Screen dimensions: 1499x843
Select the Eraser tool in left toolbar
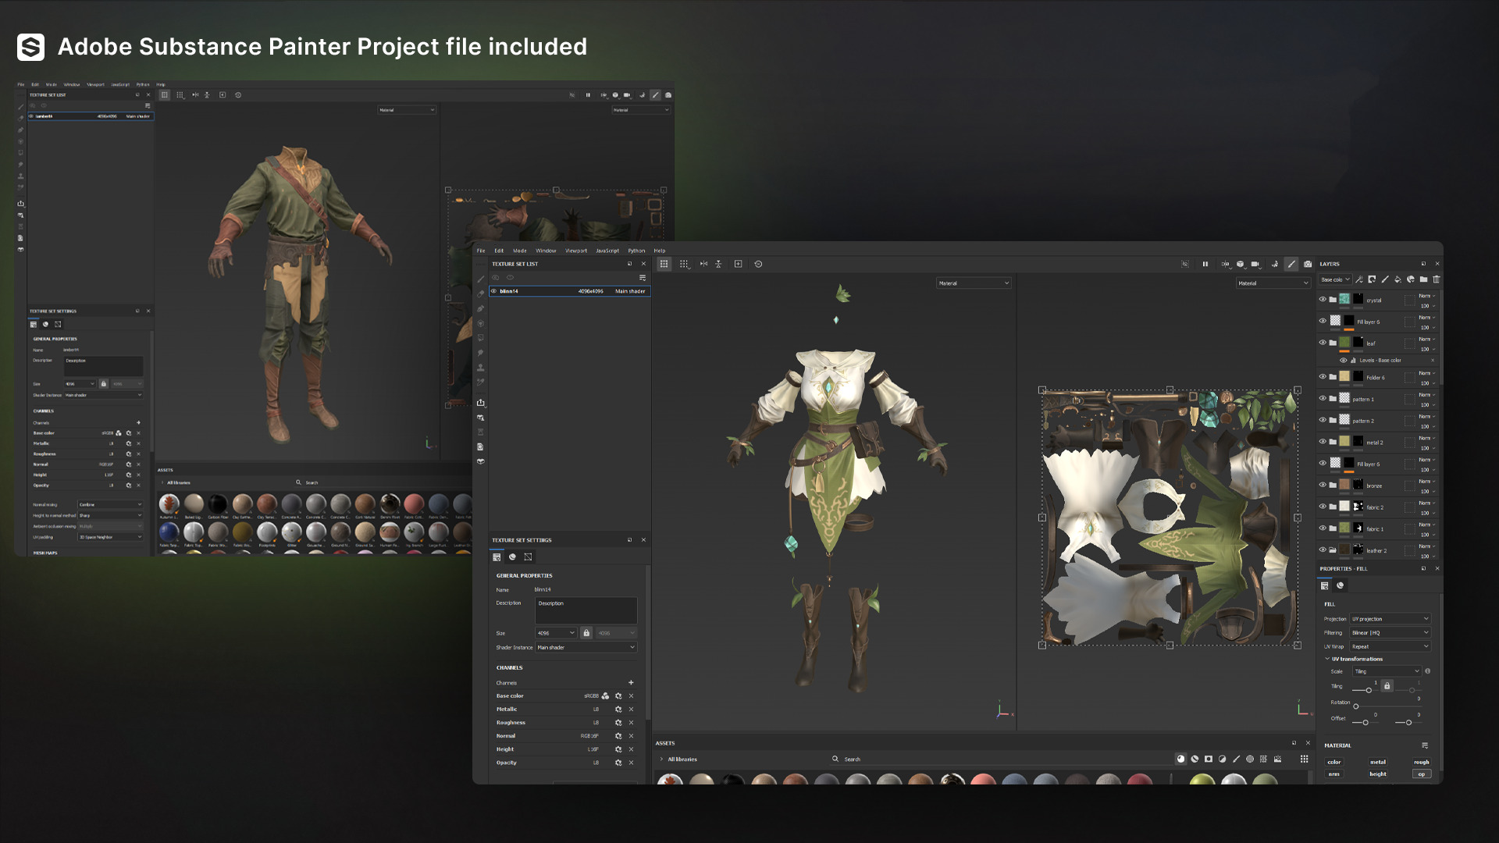(x=481, y=294)
